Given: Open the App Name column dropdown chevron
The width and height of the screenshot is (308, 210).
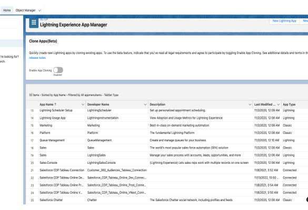Looking at the screenshot, I should (x=83, y=104).
